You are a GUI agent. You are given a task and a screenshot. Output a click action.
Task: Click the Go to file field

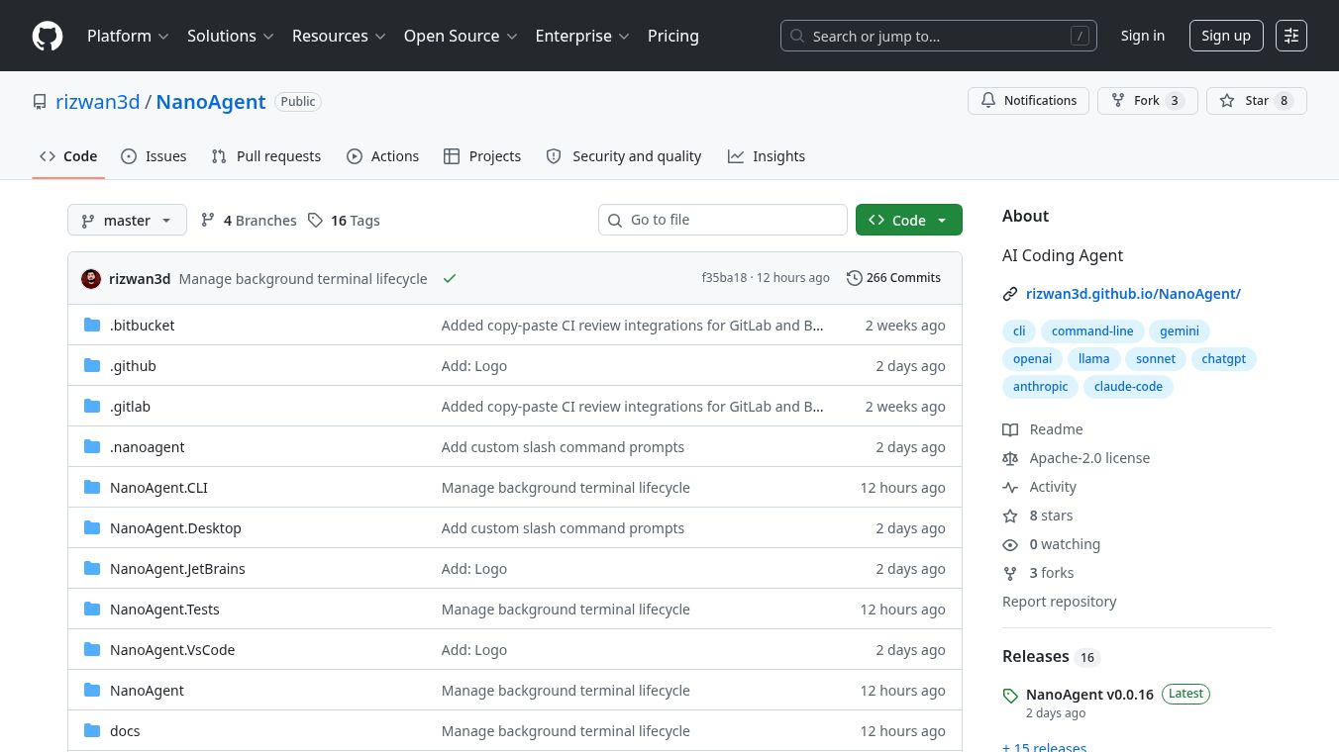723,220
